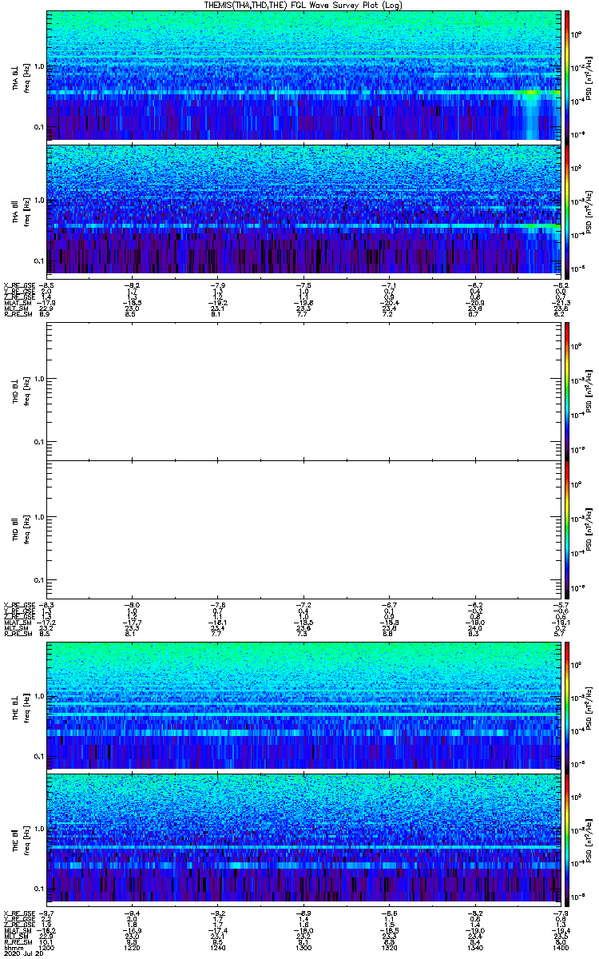
Task: Click the 0.1 Hz tick of THA B-parallel panel
Action: (x=38, y=261)
